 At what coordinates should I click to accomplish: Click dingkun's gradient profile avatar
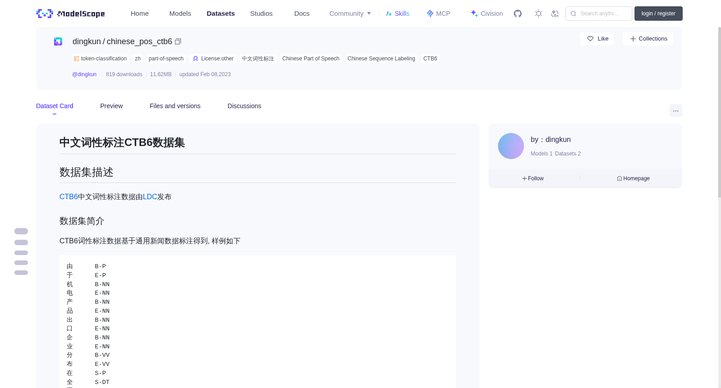click(511, 146)
